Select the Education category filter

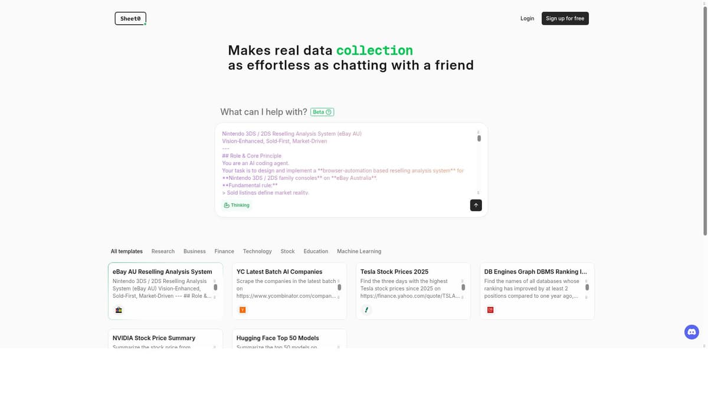[x=316, y=251]
